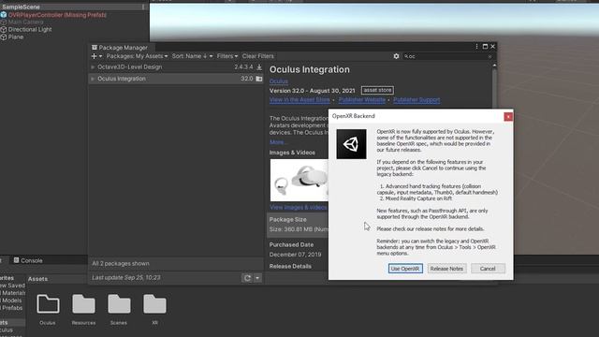Image resolution: width=599 pixels, height=337 pixels.
Task: Click the Package Size heading
Action: 287,220
